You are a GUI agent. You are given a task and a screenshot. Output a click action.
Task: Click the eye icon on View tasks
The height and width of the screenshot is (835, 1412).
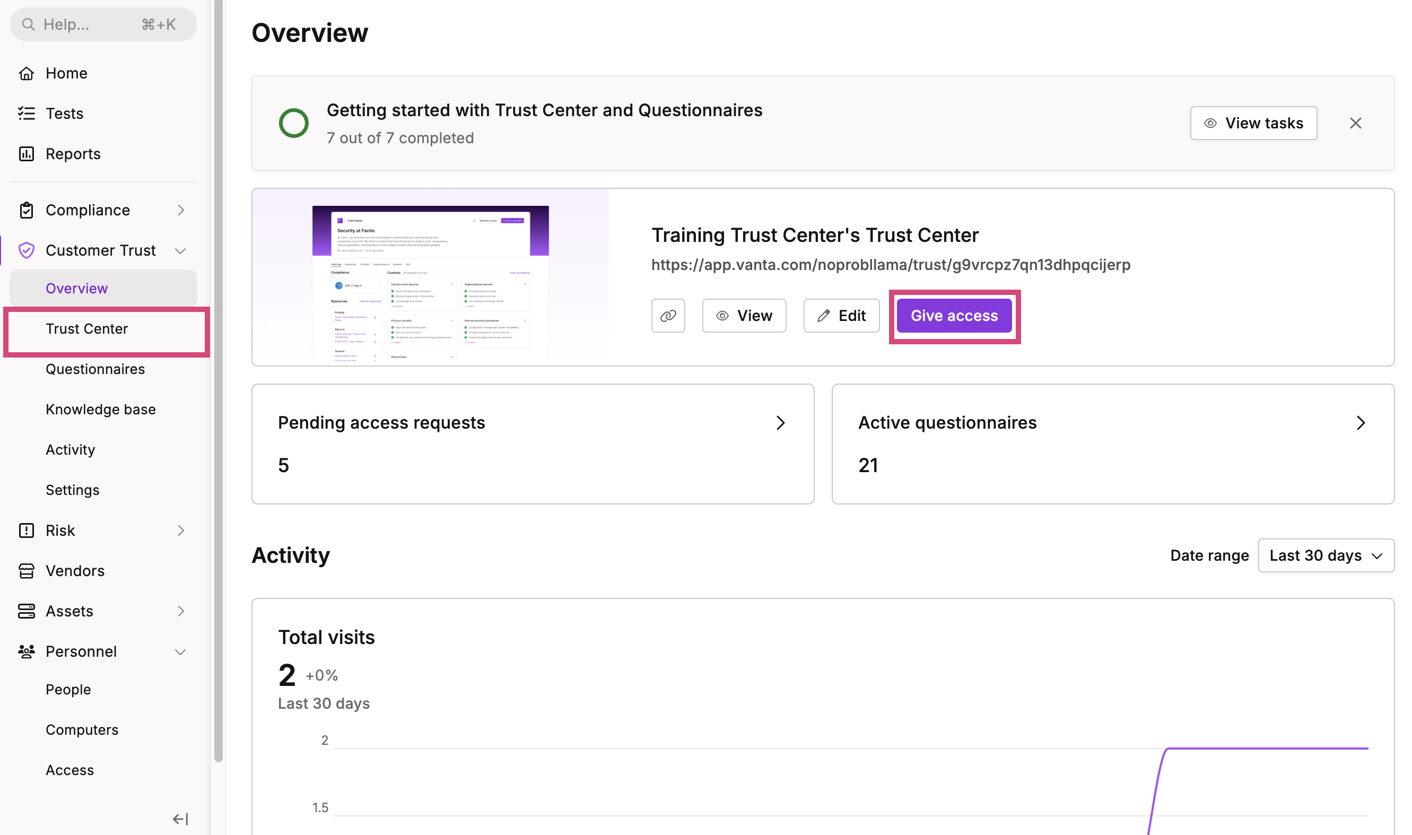[1210, 123]
